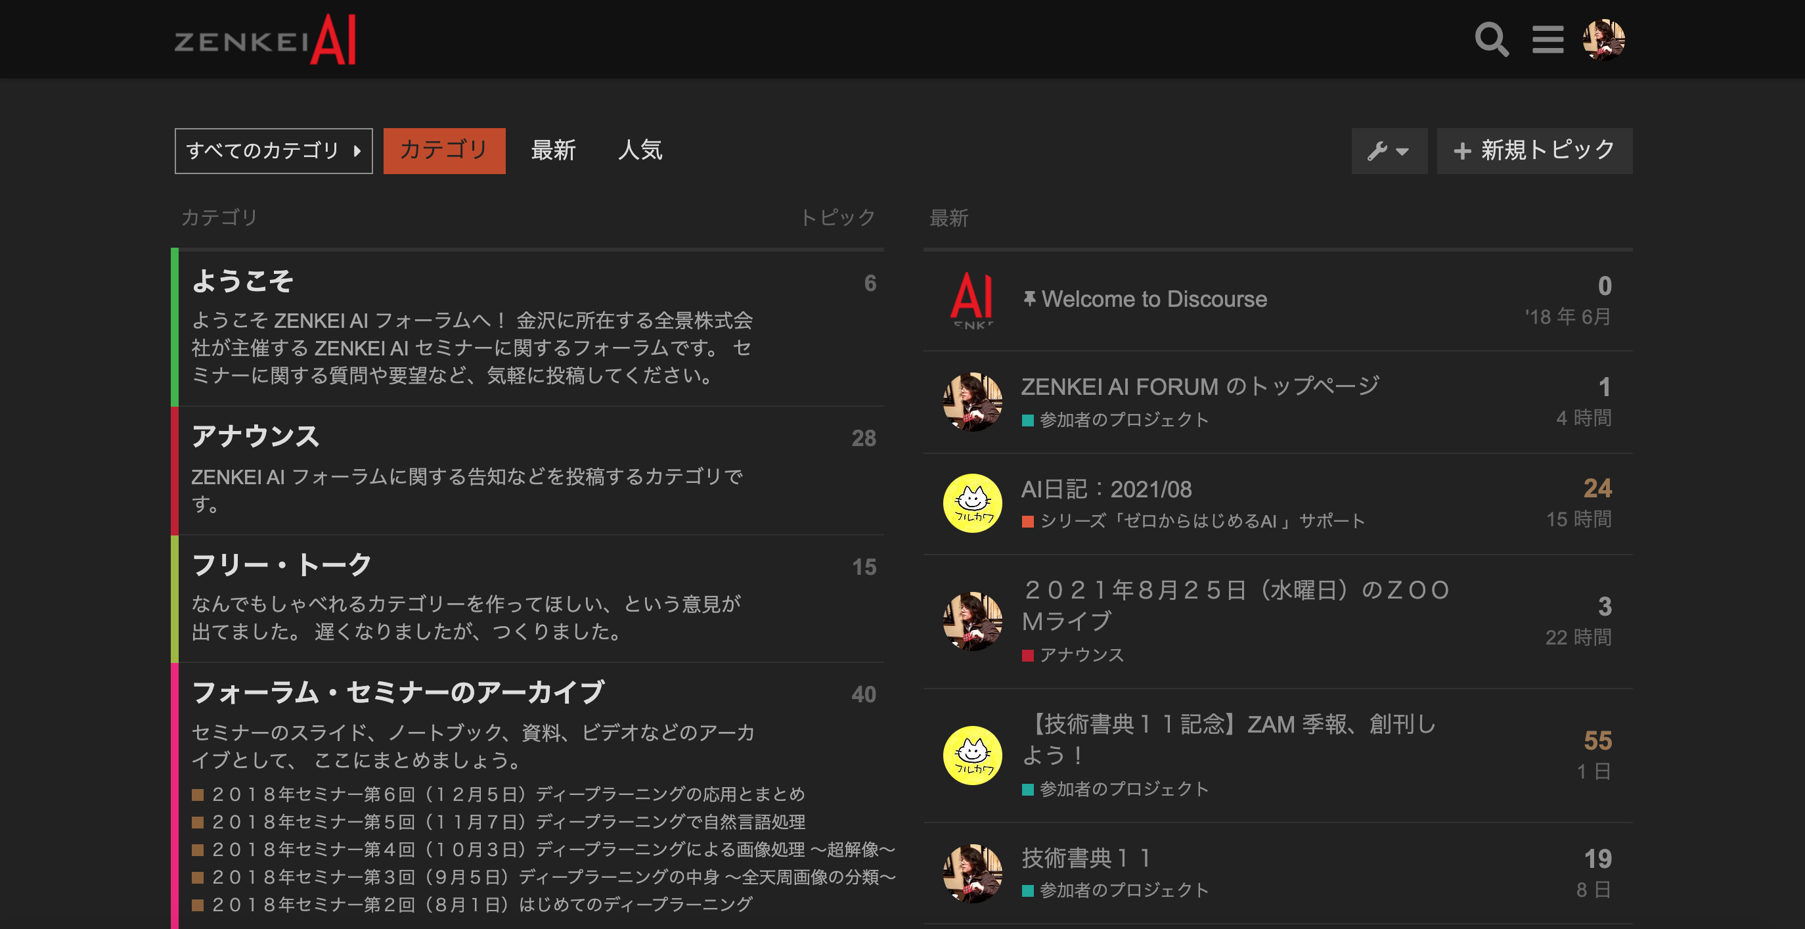The image size is (1805, 929).
Task: Click reply count 19 on 技術書典11 topic
Action: pyautogui.click(x=1597, y=859)
